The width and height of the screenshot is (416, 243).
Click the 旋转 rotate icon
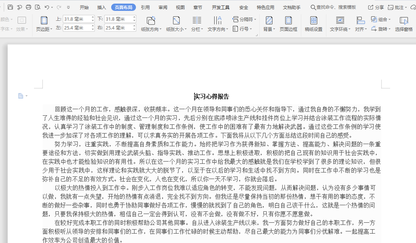374,29
